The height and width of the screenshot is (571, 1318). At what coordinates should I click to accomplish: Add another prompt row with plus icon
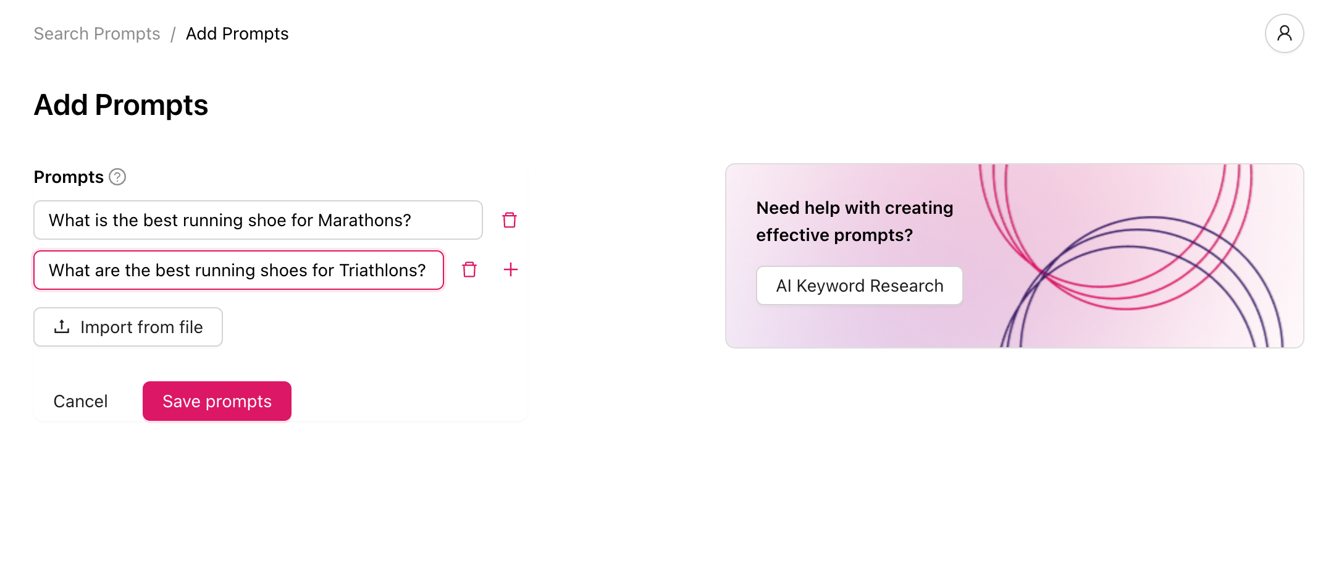click(x=510, y=270)
